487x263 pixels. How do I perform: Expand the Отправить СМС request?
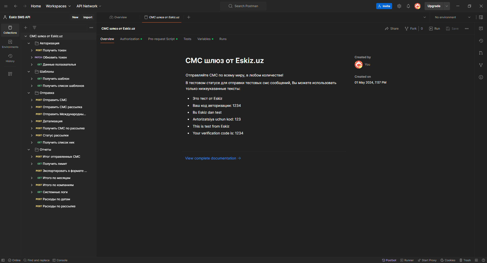click(32, 100)
